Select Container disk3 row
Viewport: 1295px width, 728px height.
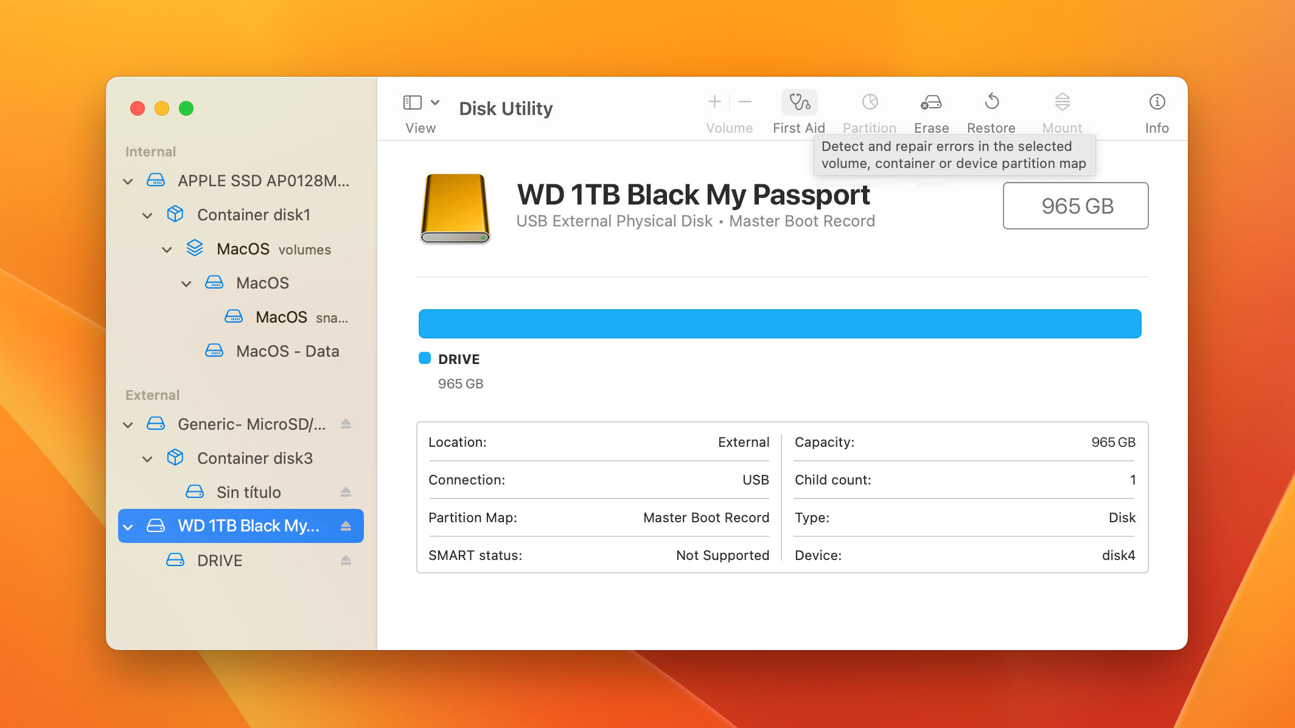tap(241, 458)
